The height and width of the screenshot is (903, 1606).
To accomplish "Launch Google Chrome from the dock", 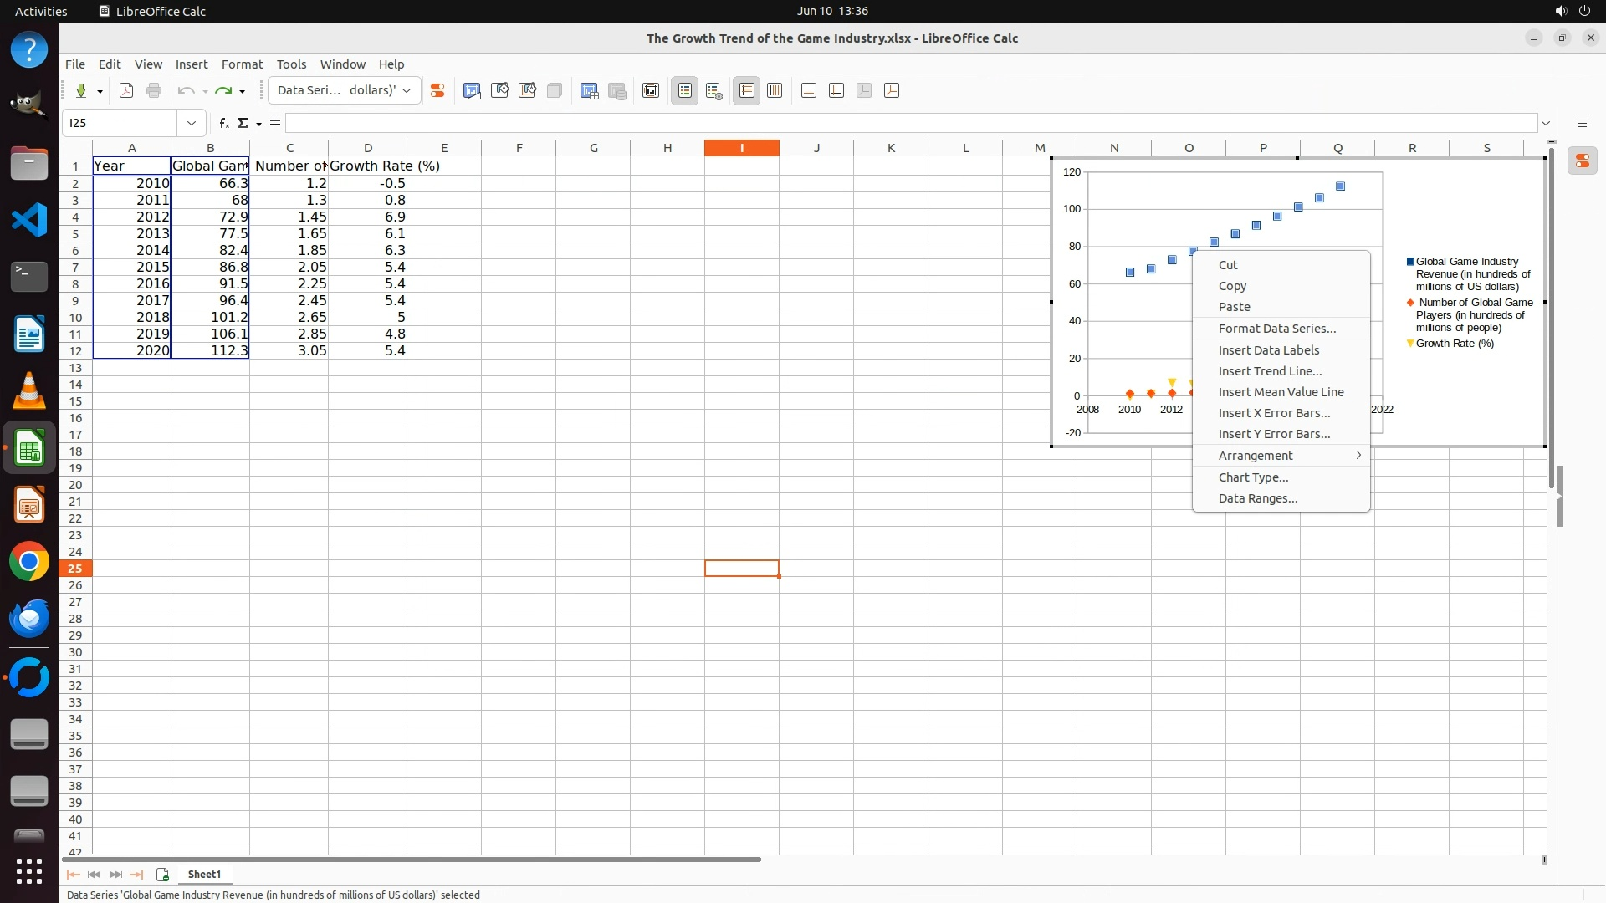I will pyautogui.click(x=29, y=562).
